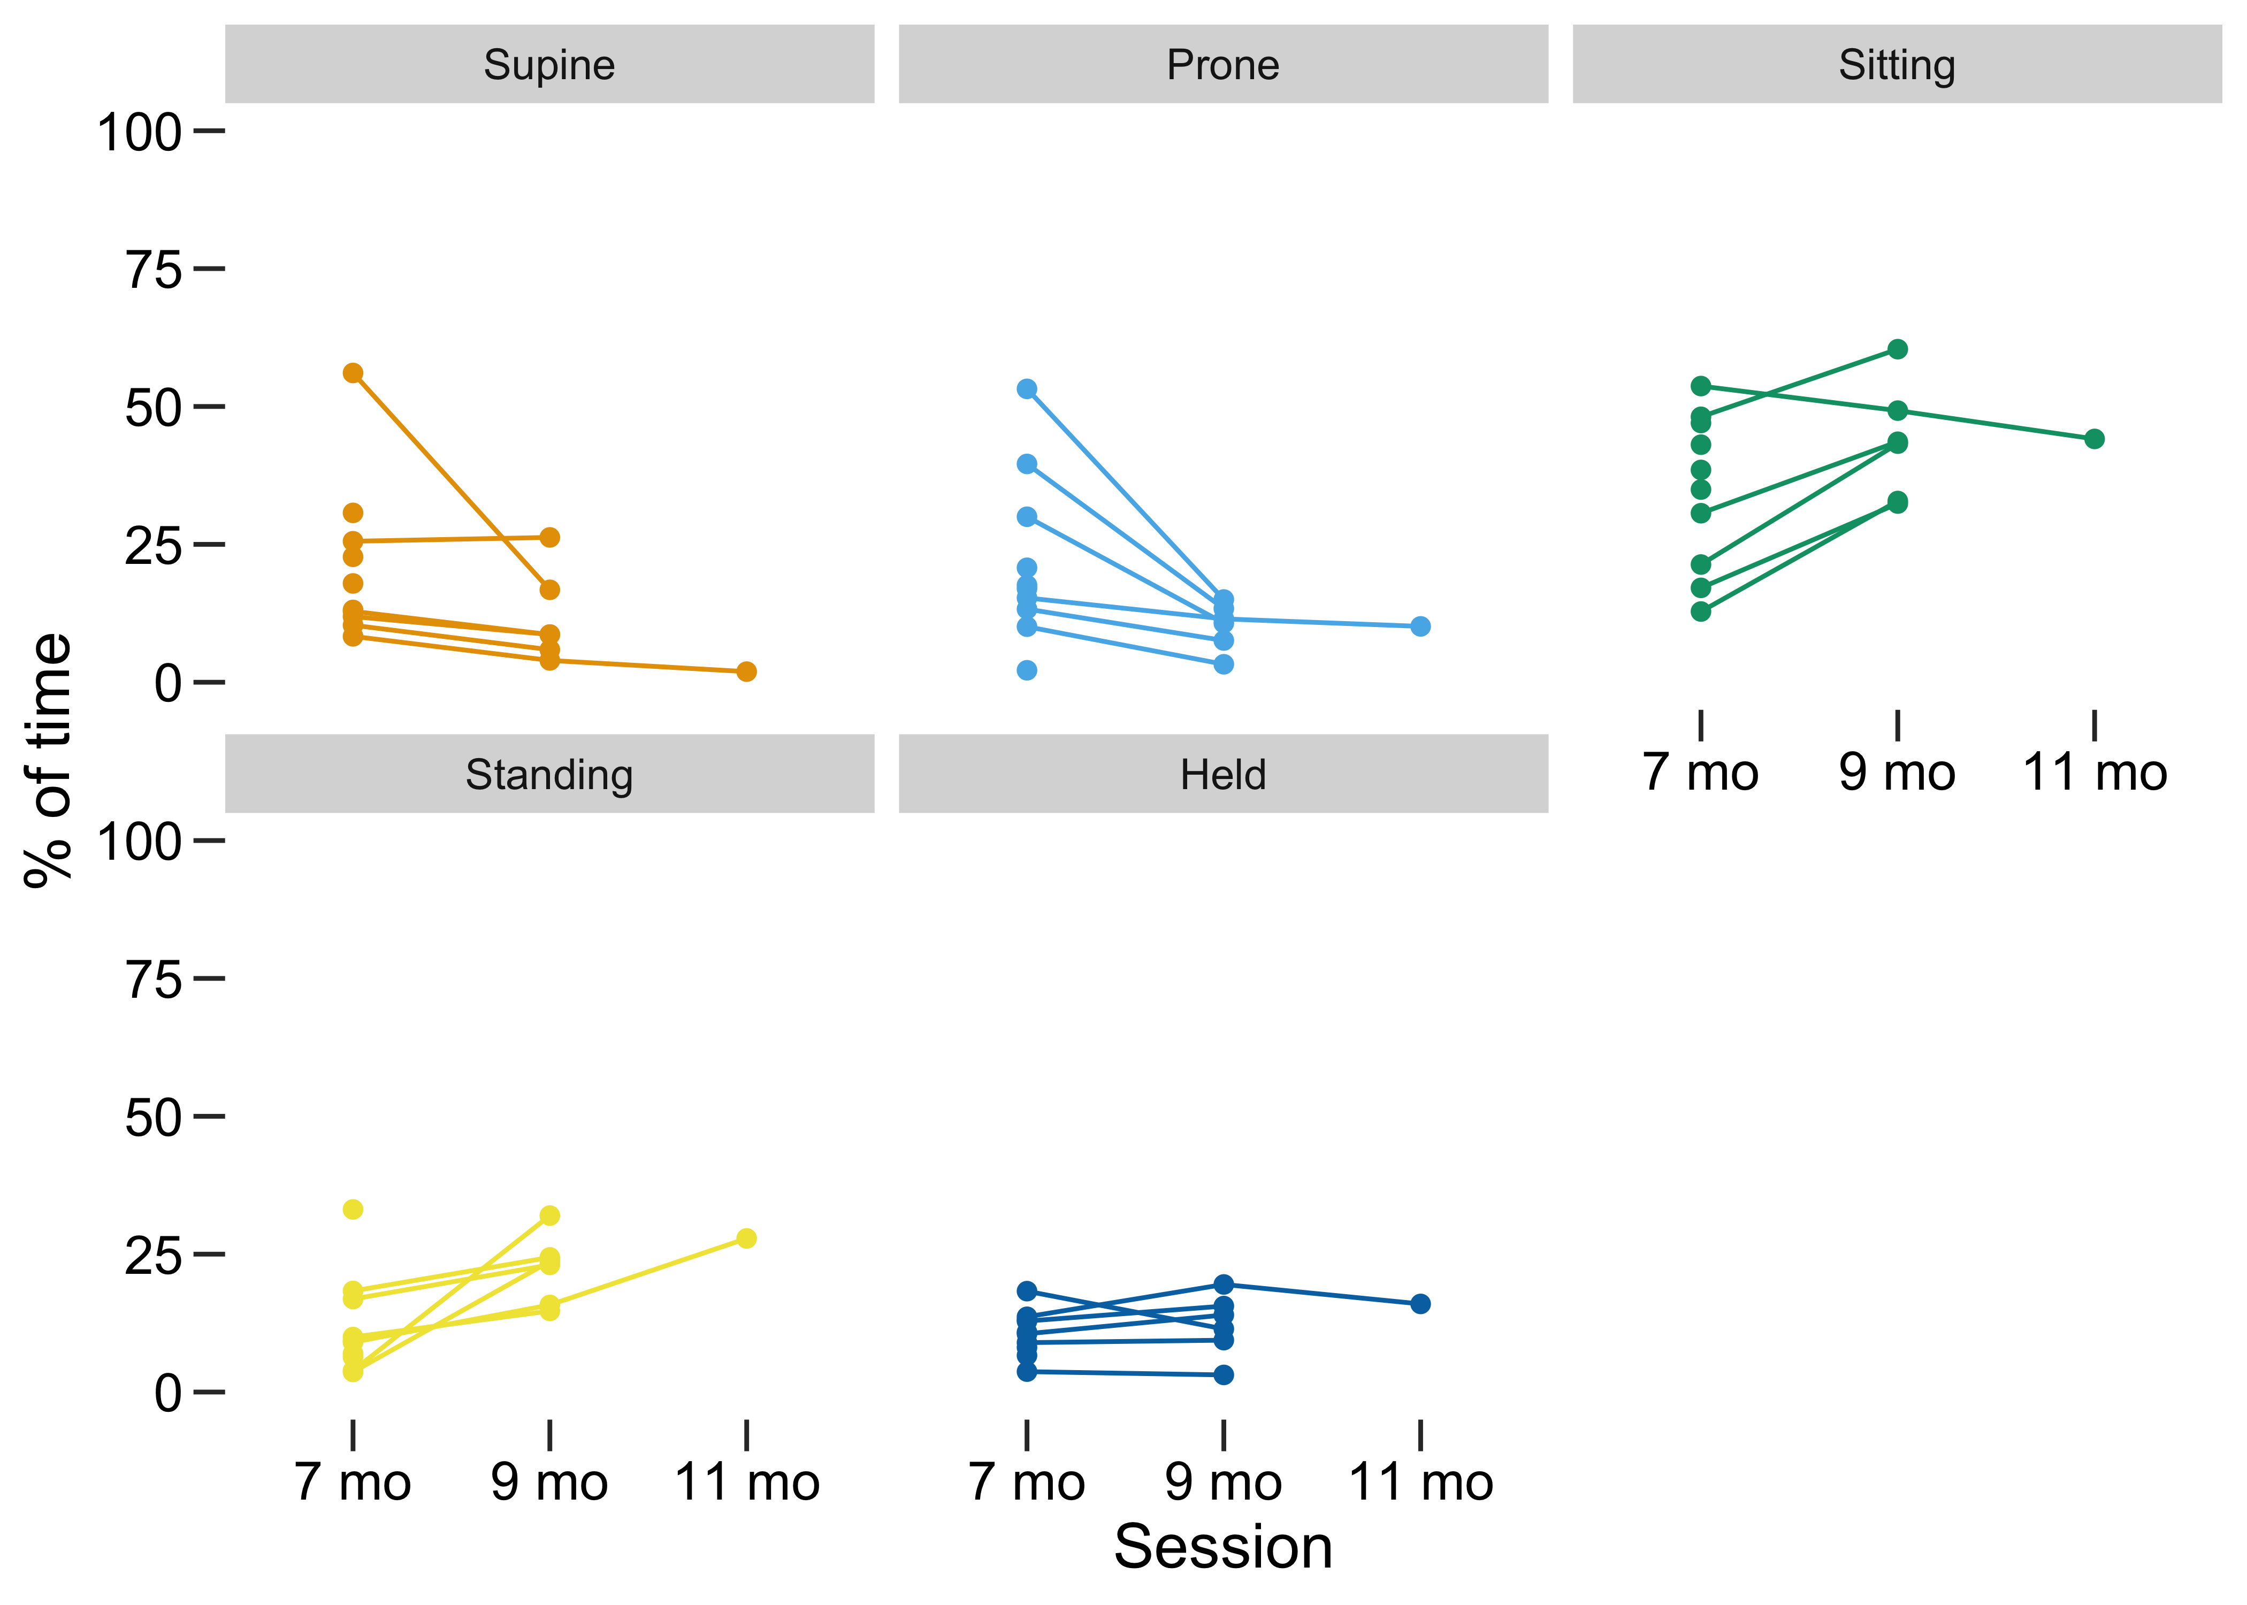Click the '11 mo' label below Sitting panel
This screenshot has width=2247, height=1605.
point(2094,773)
